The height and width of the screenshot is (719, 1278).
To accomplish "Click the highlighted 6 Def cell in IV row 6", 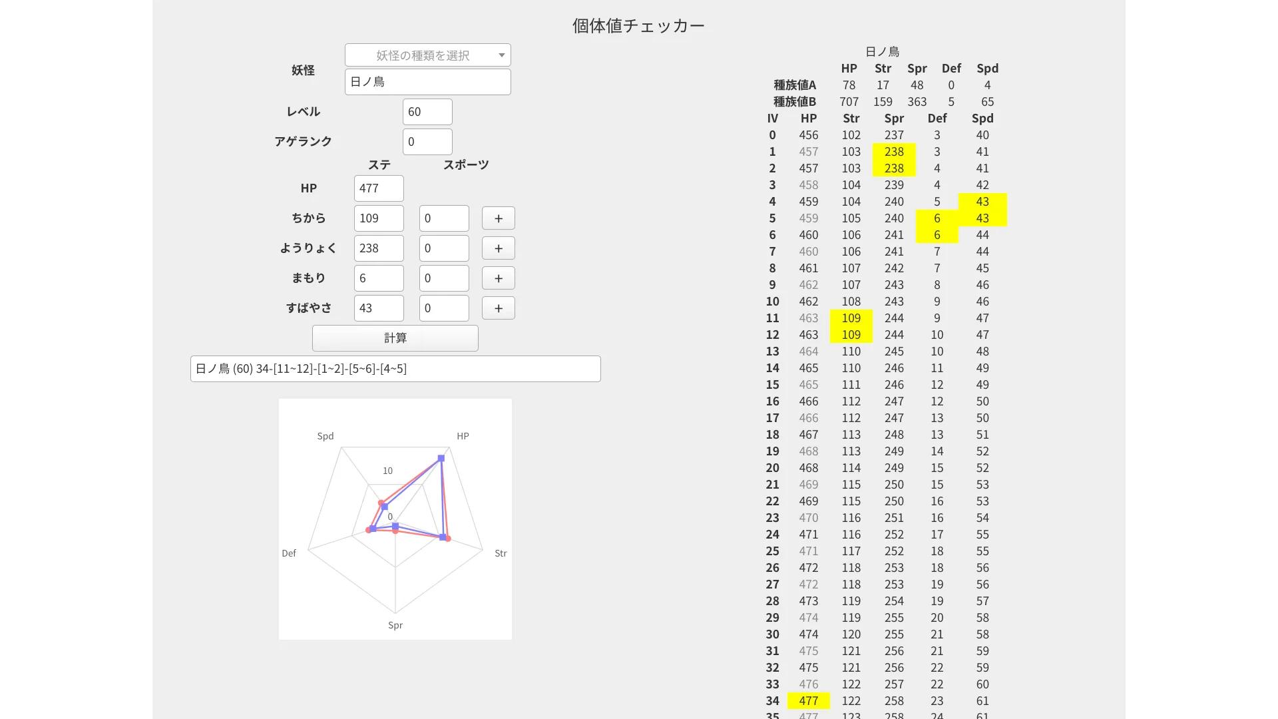I will tap(937, 235).
